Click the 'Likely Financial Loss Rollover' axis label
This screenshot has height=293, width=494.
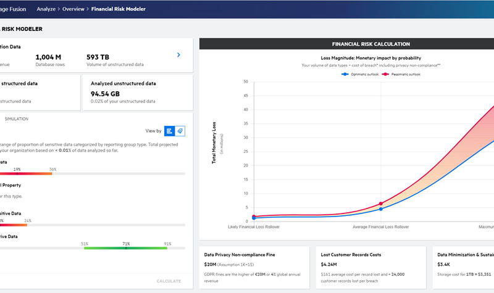pyautogui.click(x=254, y=227)
